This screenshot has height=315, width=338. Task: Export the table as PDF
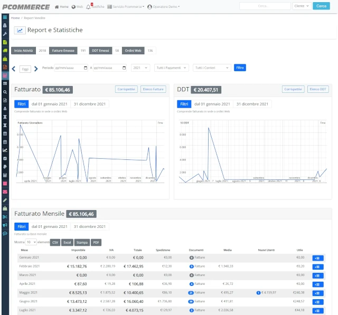point(96,242)
